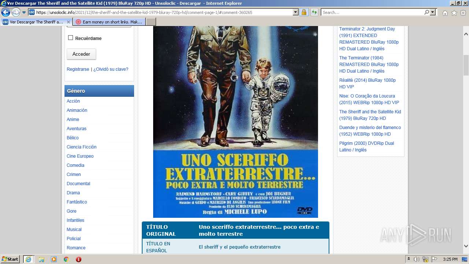The height and width of the screenshot is (264, 469).
Task: Expand the search provider dropdown
Action: pos(433,12)
